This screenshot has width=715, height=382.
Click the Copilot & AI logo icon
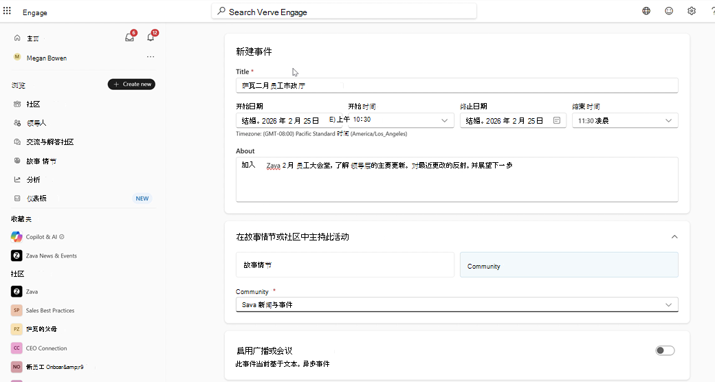point(16,236)
